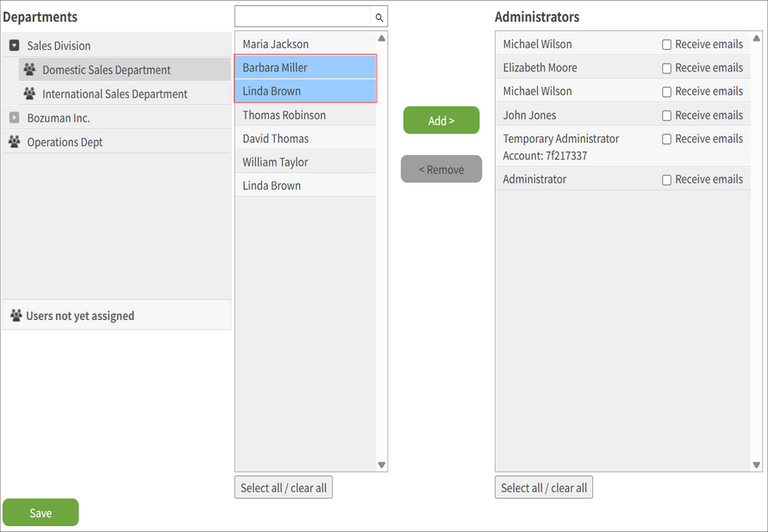Click Select all / clear all under Administrators
Image resolution: width=768 pixels, height=532 pixels.
[x=543, y=487]
